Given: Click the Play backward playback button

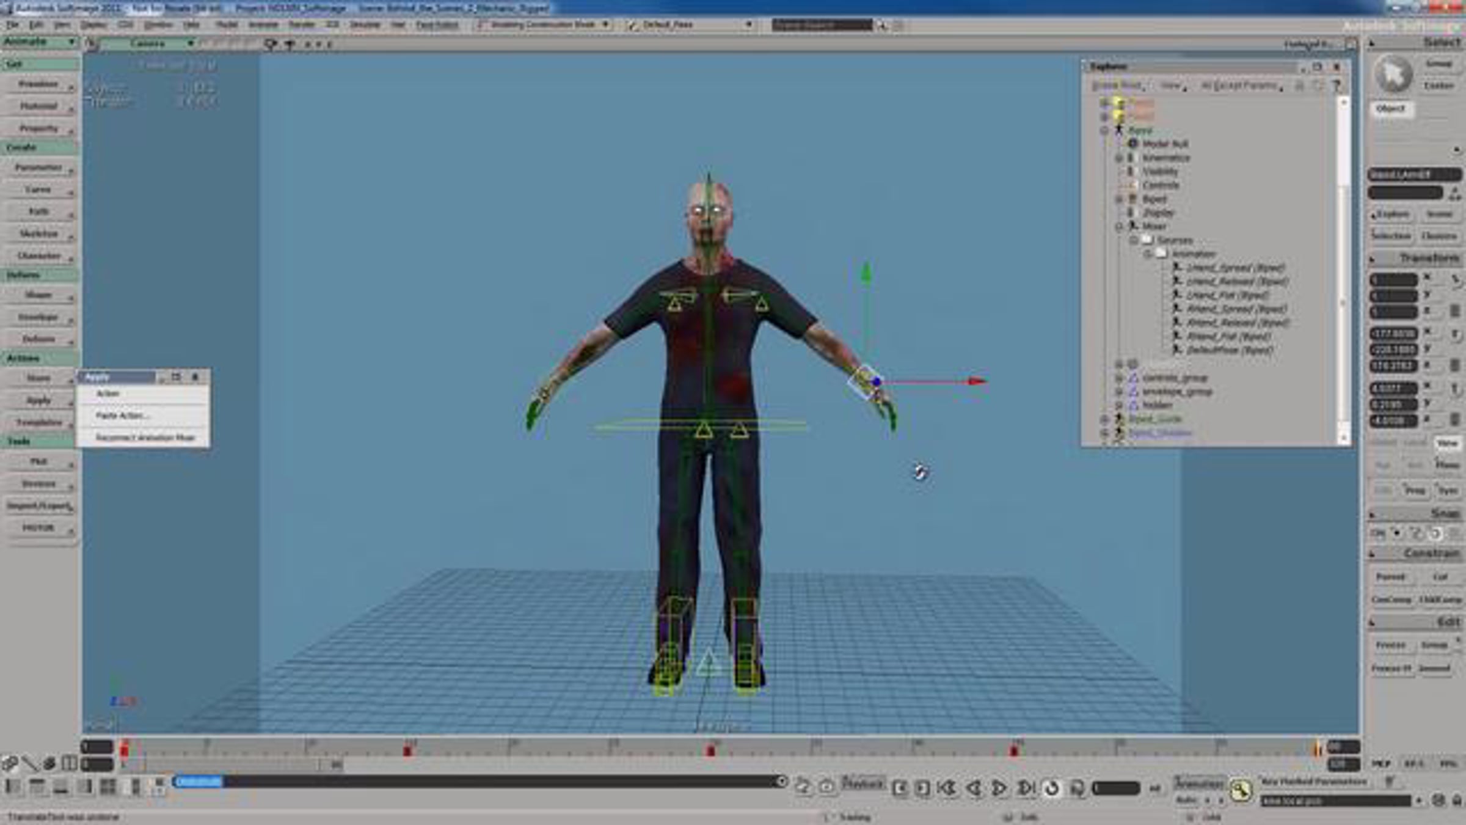Looking at the screenshot, I should click(974, 788).
